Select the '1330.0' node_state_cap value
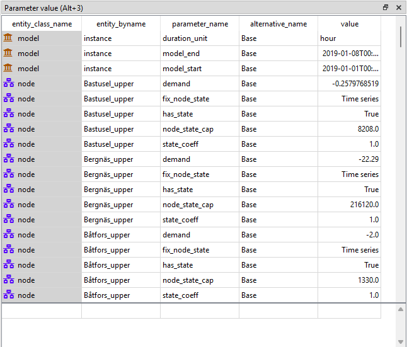Screen dimensions: 407x347 pyautogui.click(x=350, y=280)
